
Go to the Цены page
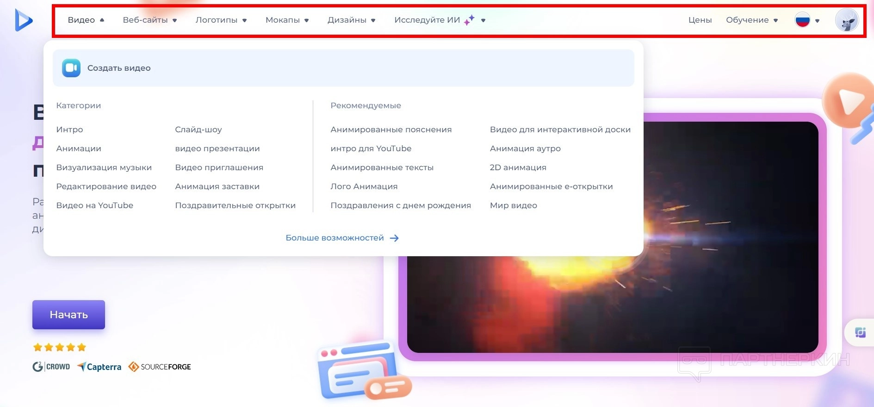700,20
